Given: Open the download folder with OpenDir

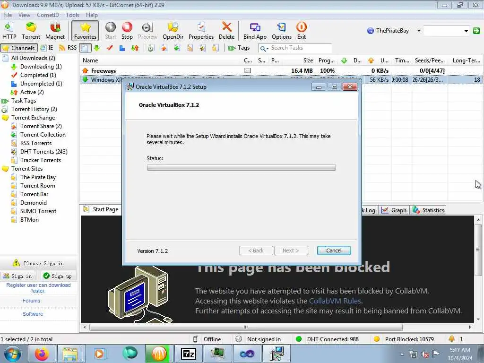Looking at the screenshot, I should [173, 31].
